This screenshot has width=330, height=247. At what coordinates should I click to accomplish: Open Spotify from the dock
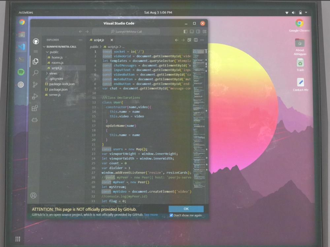click(x=21, y=72)
